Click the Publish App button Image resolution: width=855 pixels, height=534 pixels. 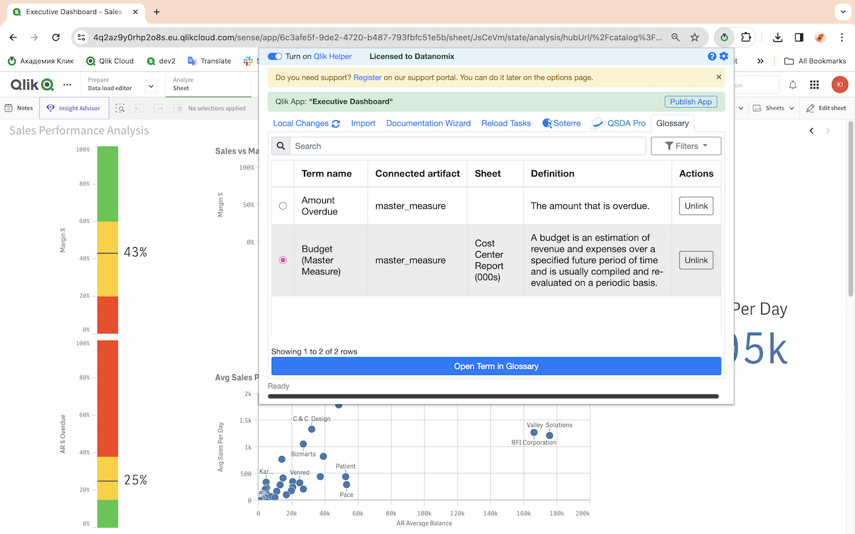[691, 101]
